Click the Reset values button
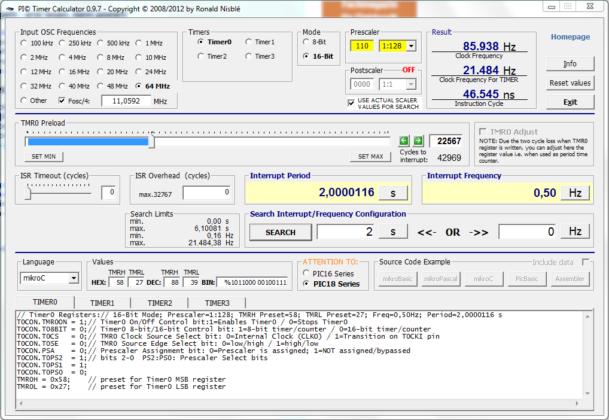This screenshot has width=609, height=420. point(570,83)
